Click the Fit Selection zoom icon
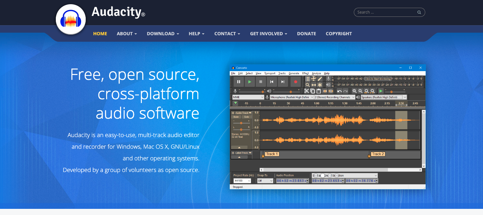 (x=366, y=91)
